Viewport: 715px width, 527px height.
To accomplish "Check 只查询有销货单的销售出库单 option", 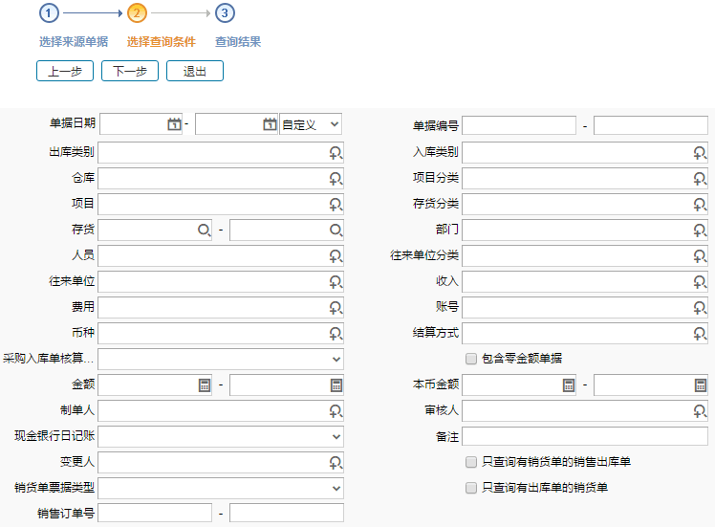I will pyautogui.click(x=471, y=462).
